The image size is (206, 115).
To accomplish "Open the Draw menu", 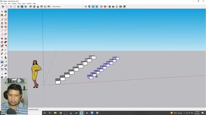I will tap(19, 4).
